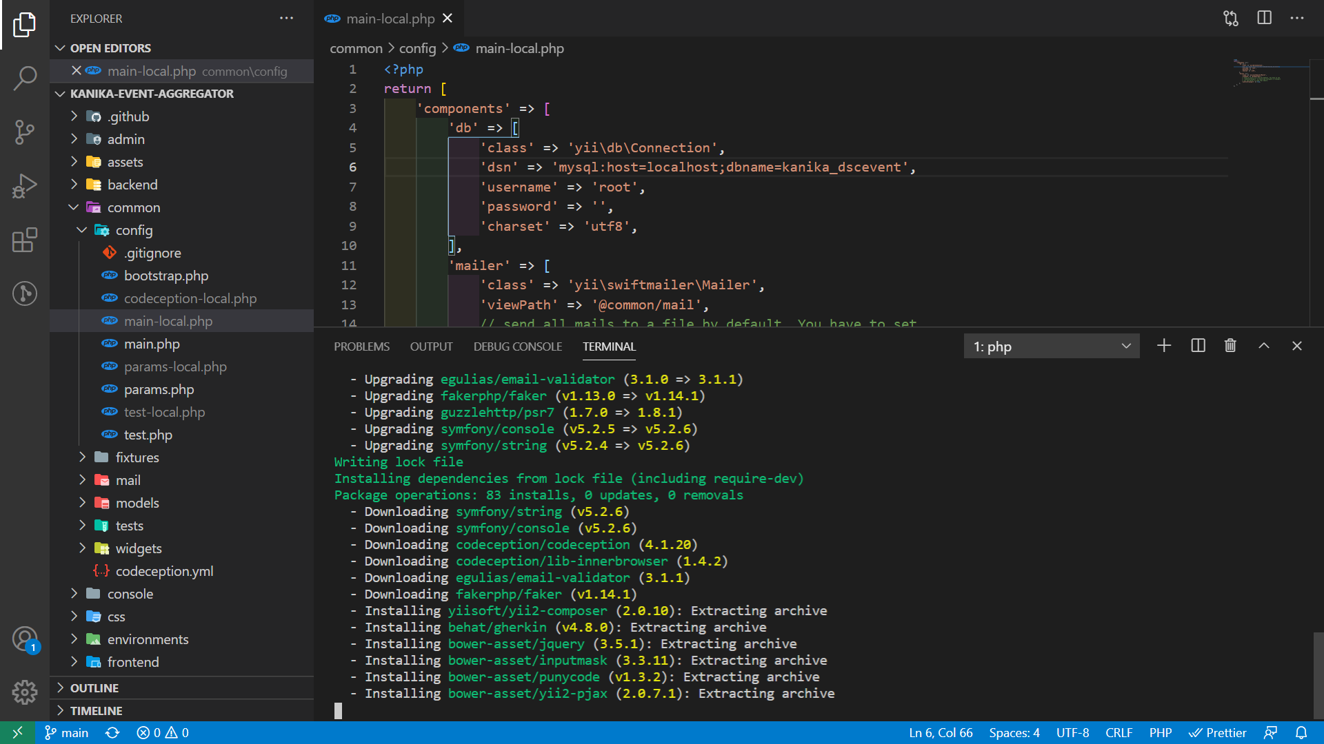Expand the environments folder
The image size is (1324, 744).
pos(183,639)
